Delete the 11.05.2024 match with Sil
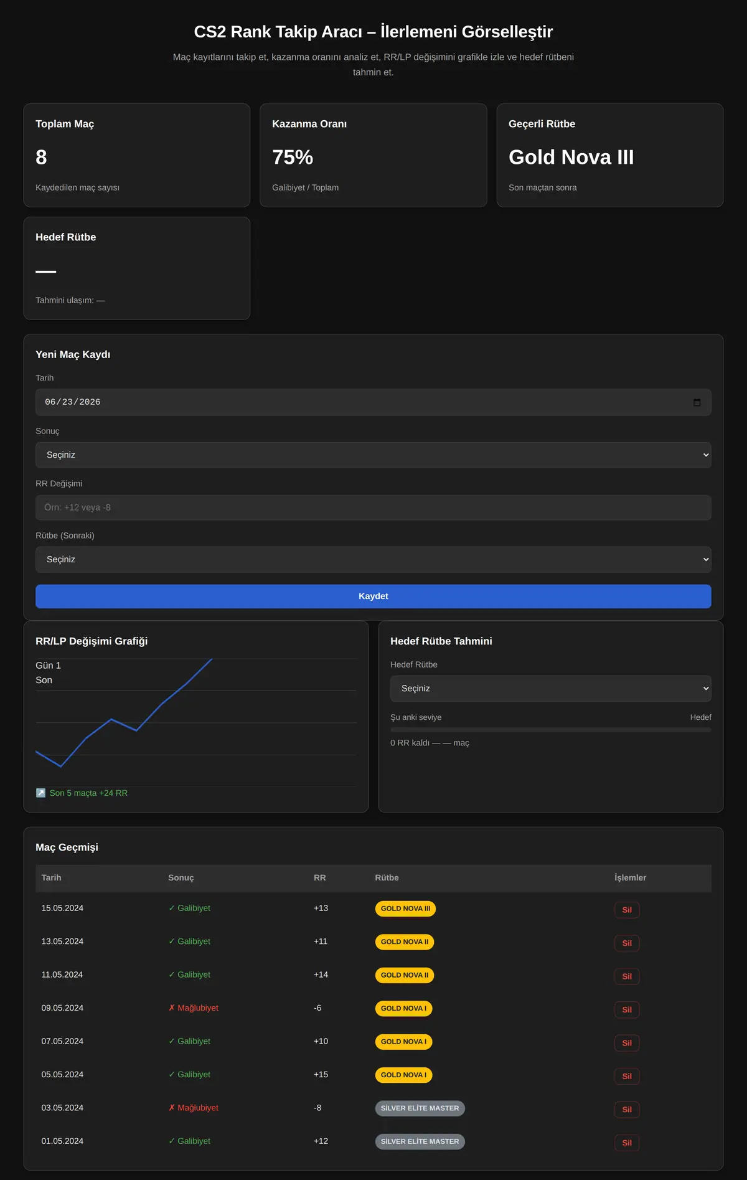This screenshot has width=747, height=1180. tap(627, 976)
